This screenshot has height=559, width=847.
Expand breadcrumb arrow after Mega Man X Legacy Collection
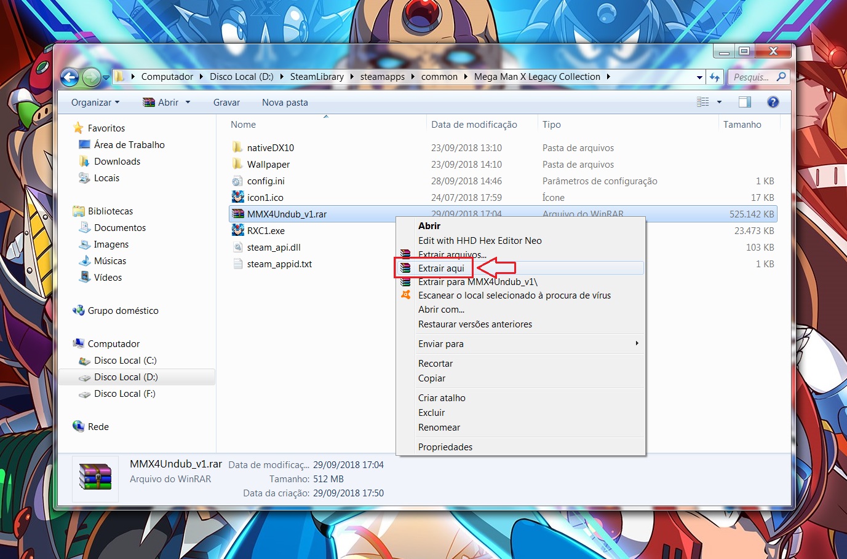pyautogui.click(x=608, y=77)
